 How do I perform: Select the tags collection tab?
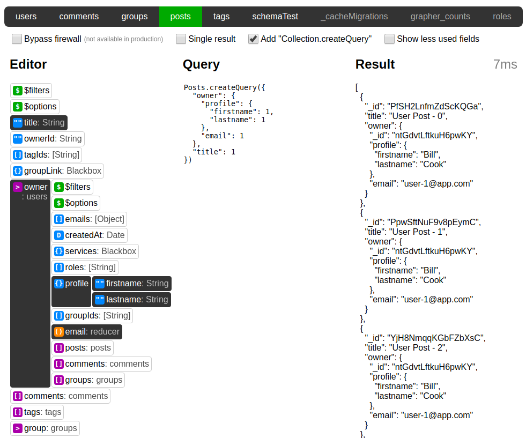[221, 17]
